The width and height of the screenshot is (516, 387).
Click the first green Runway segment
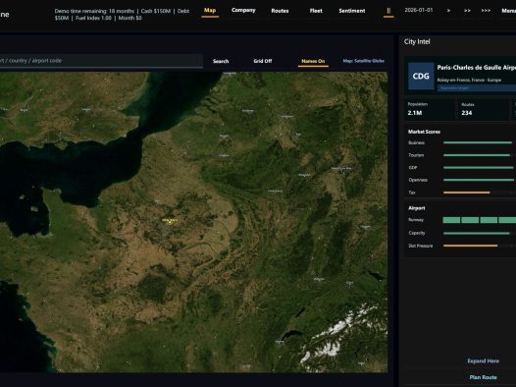tap(451, 220)
